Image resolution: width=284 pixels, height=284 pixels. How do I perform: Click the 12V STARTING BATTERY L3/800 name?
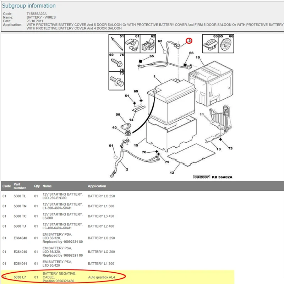pyautogui.click(x=62, y=216)
